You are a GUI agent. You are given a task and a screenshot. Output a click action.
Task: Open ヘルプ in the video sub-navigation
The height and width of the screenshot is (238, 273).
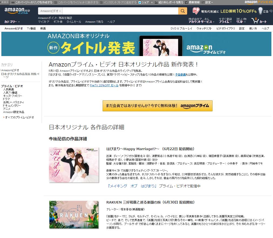[265, 29]
